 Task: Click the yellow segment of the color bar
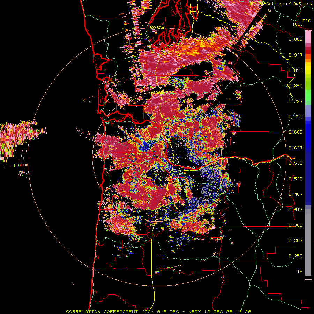point(308,68)
